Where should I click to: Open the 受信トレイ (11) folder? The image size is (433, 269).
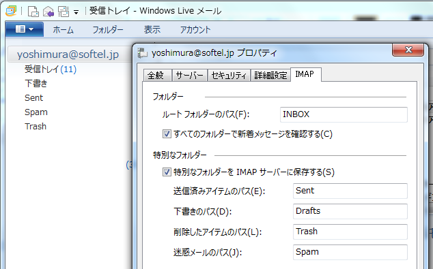click(51, 69)
